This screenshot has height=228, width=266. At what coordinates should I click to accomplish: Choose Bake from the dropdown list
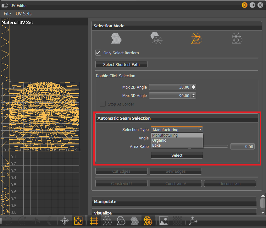pos(177,145)
